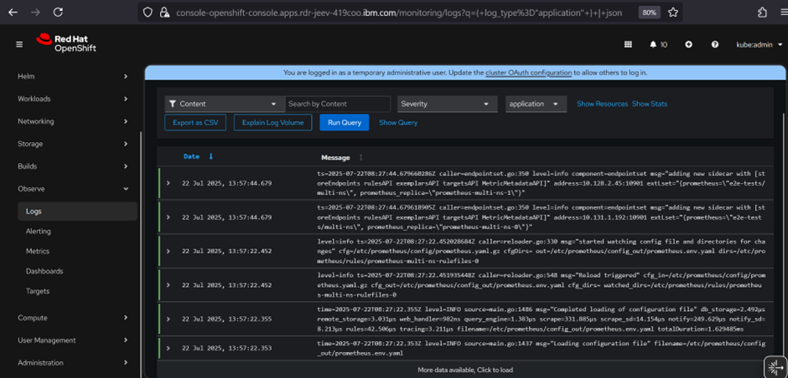Click the Run Query button
788x378 pixels.
click(x=345, y=122)
